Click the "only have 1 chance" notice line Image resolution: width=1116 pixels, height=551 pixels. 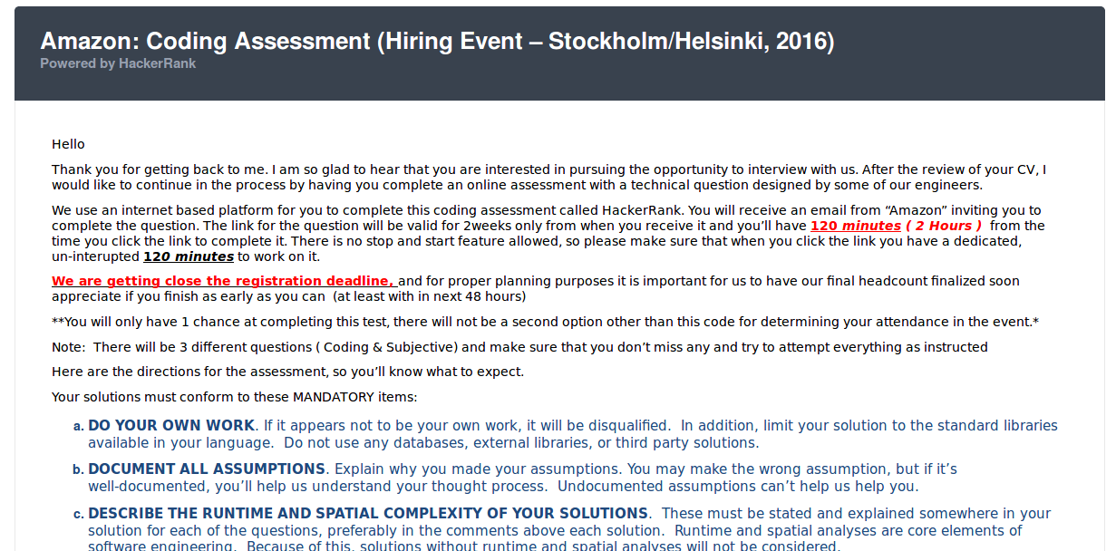(x=544, y=322)
